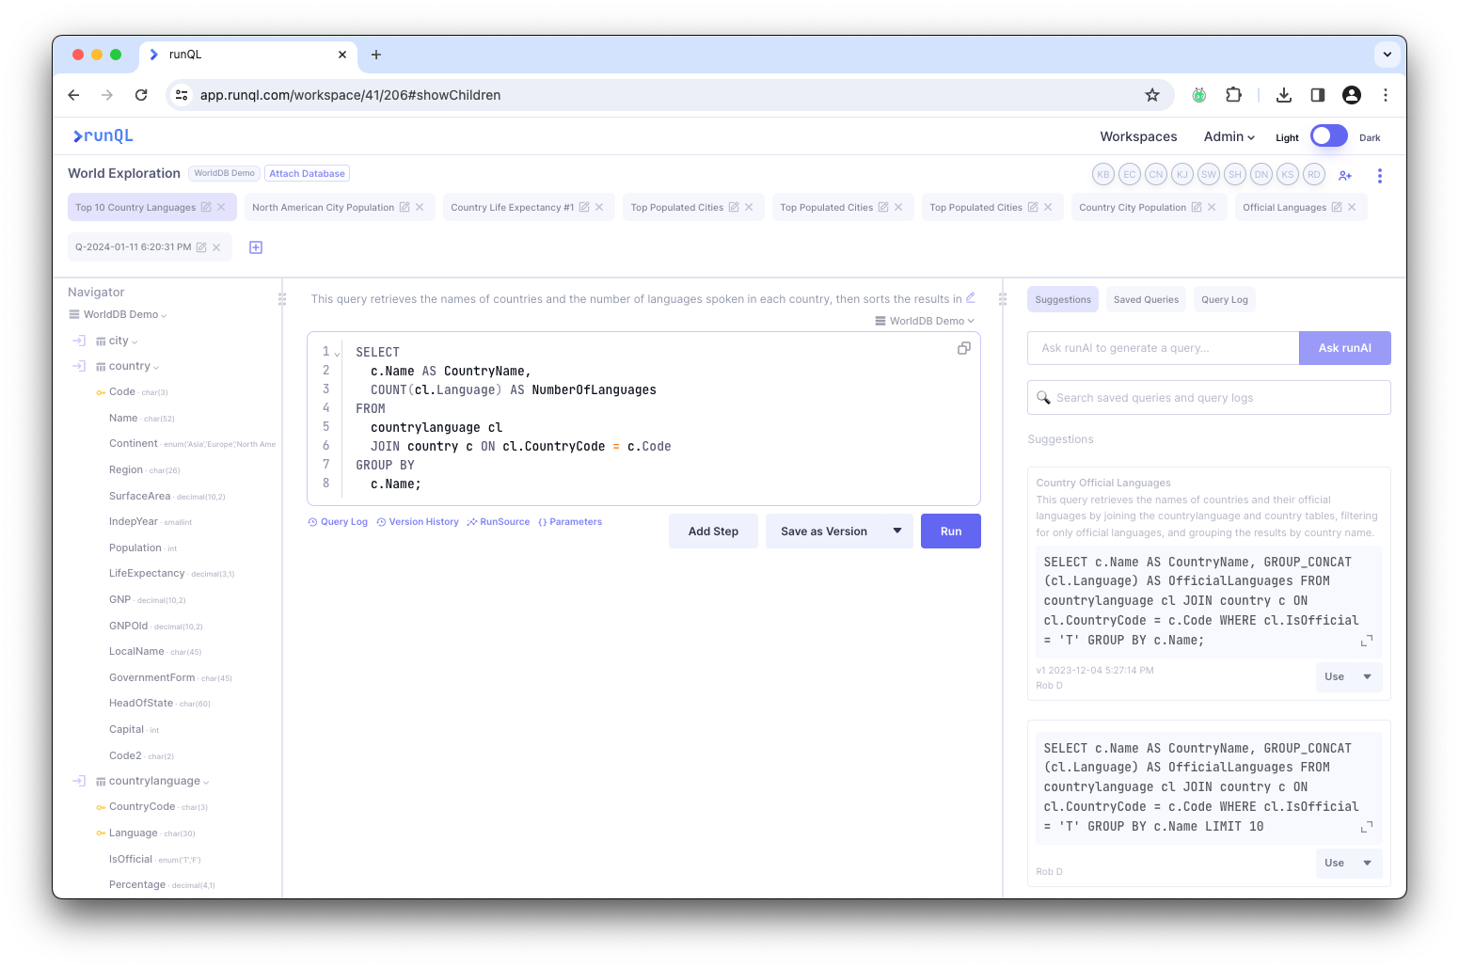Select the RunSource icon under the editor
Image resolution: width=1459 pixels, height=968 pixels.
[x=499, y=521]
